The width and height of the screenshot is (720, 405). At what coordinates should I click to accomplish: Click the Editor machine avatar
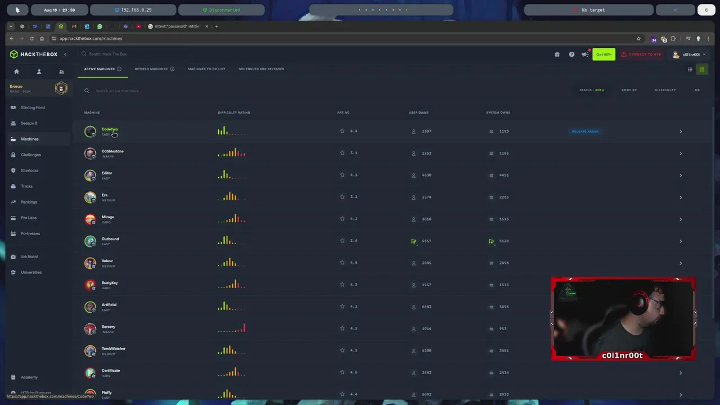(x=90, y=175)
